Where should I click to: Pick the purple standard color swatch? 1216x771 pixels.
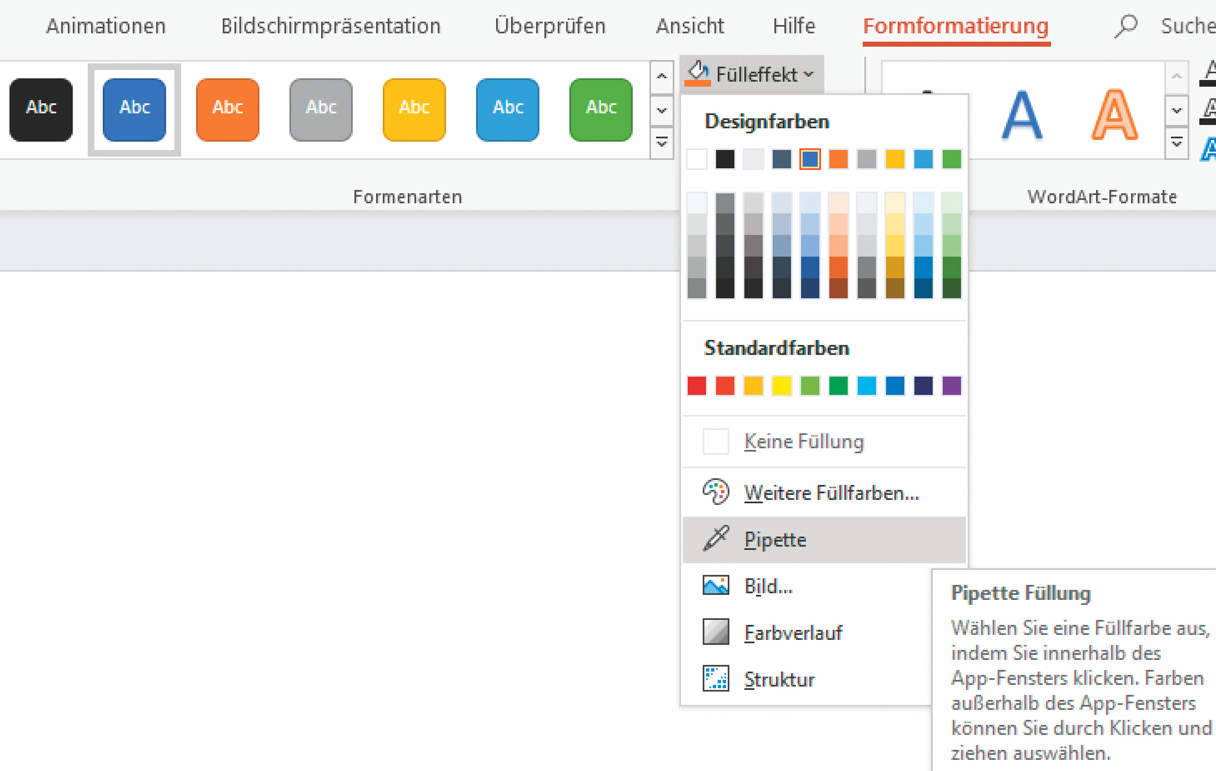tap(951, 385)
